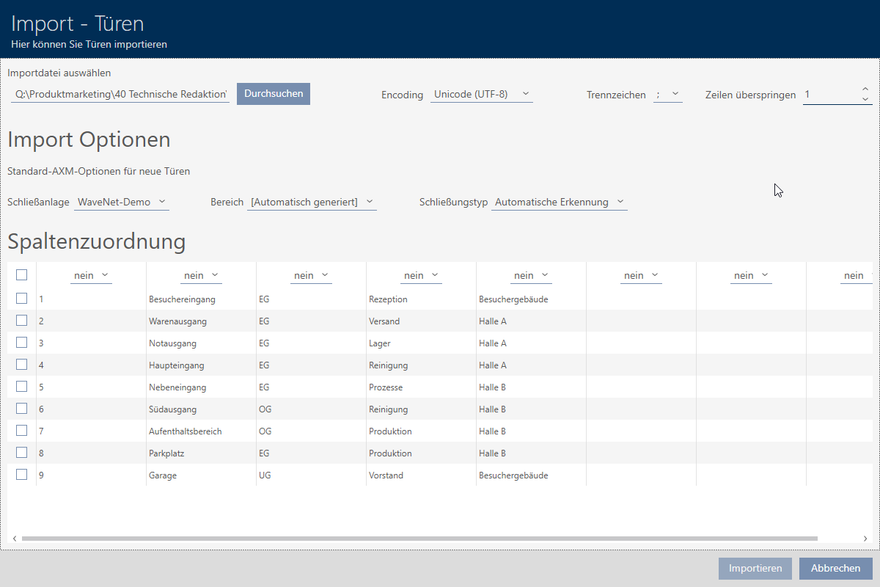Click the horizontal scrollbar thumb below the table
Image resolution: width=880 pixels, height=587 pixels.
(x=418, y=539)
